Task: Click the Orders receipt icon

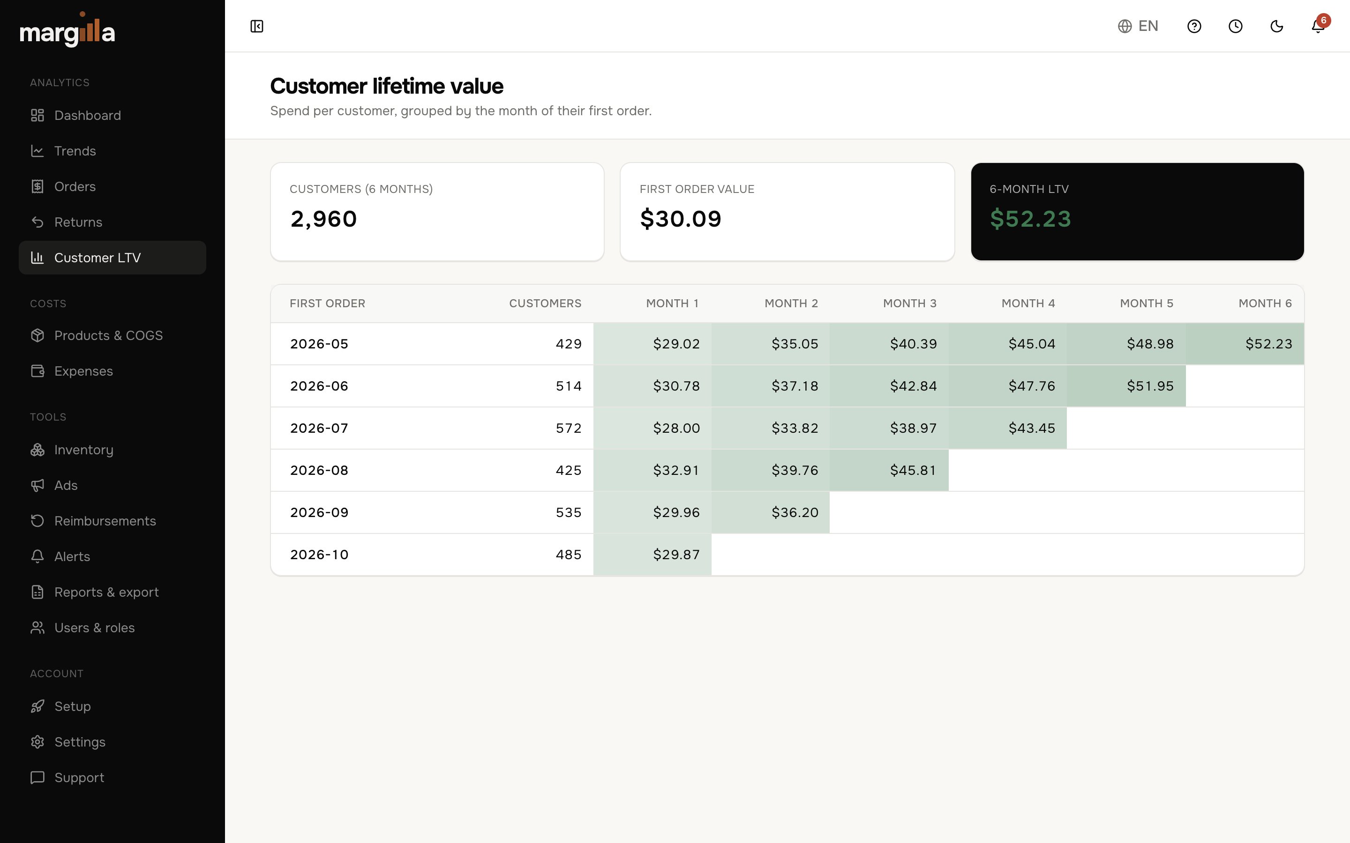Action: pyautogui.click(x=37, y=187)
